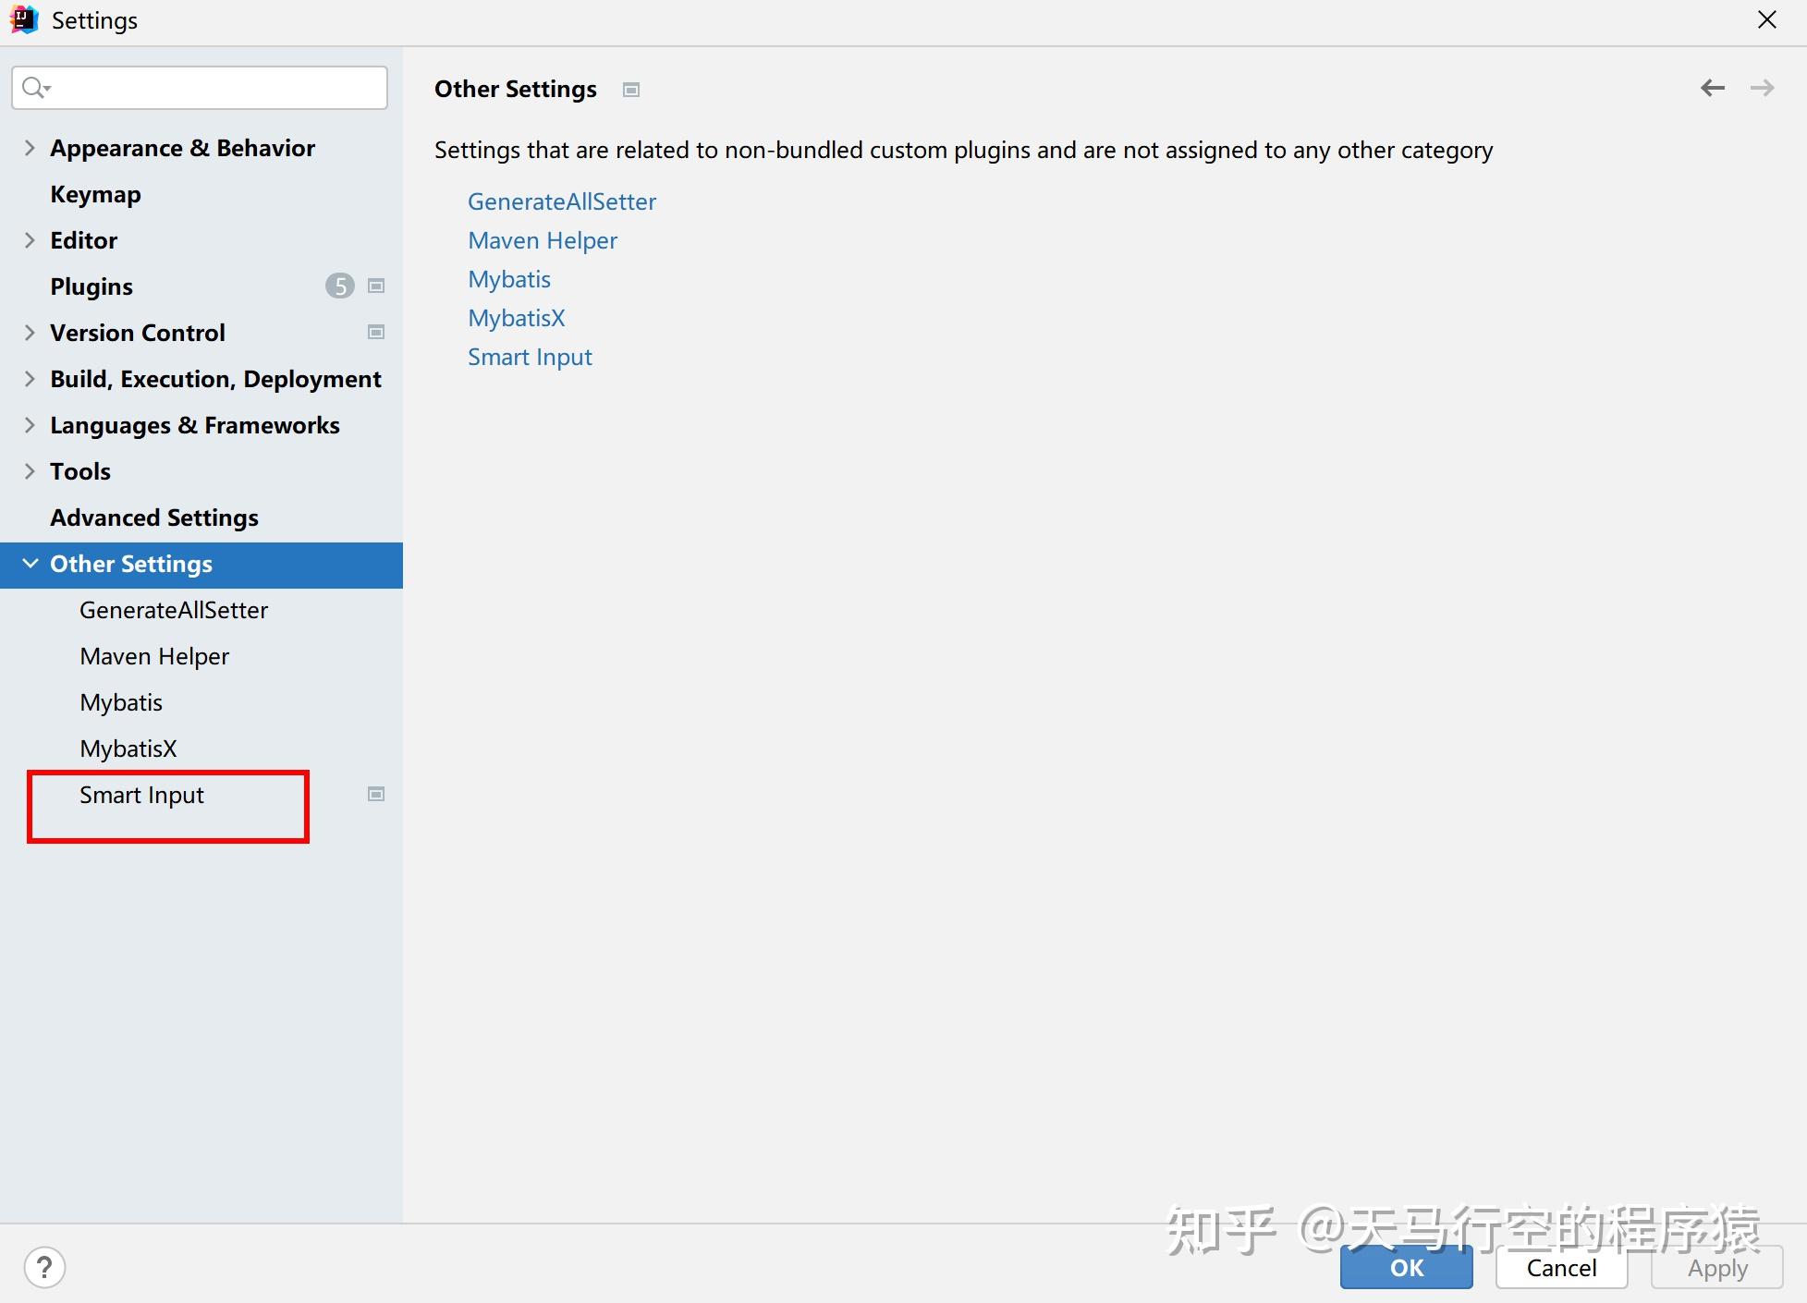
Task: Open GenerateAllSetter link in main panel
Action: pos(561,201)
